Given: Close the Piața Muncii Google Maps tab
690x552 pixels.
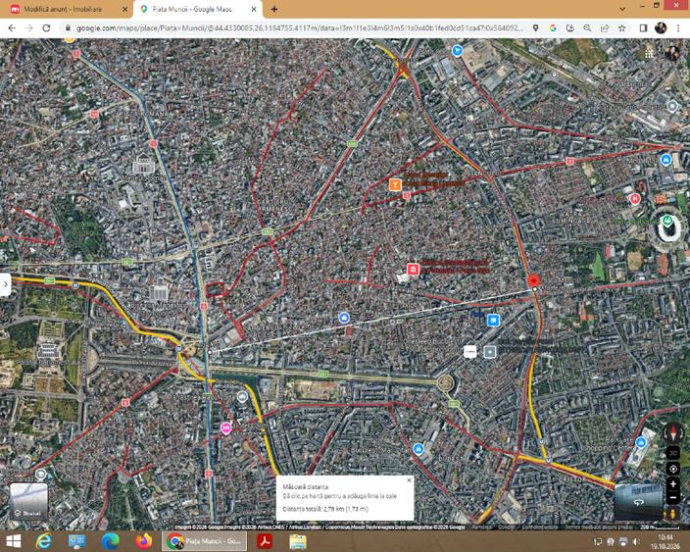Looking at the screenshot, I should pos(254,9).
